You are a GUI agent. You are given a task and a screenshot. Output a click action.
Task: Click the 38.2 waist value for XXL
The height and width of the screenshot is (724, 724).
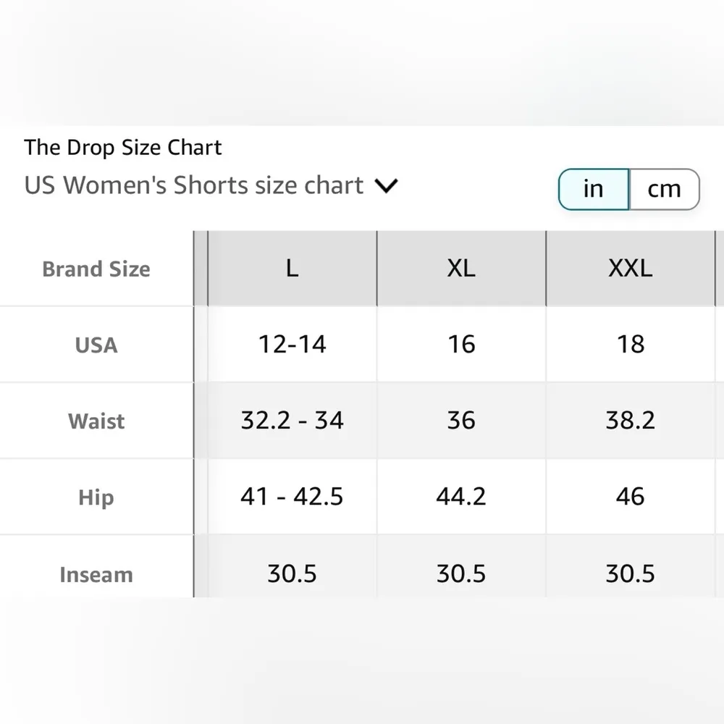tap(631, 421)
